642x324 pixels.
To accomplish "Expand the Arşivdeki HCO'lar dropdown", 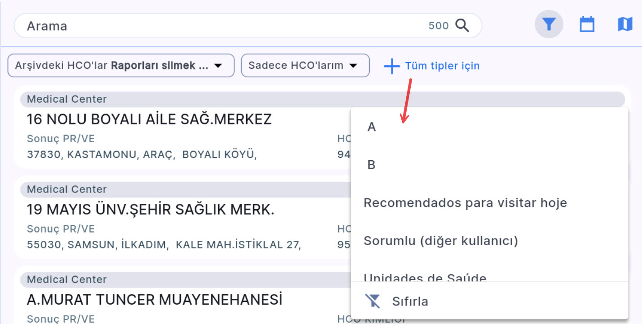I will (121, 66).
